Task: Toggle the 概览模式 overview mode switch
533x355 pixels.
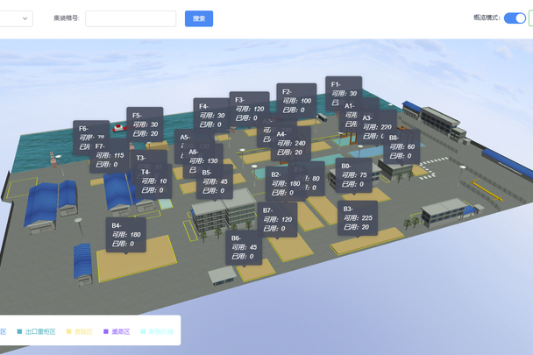Action: coord(514,18)
